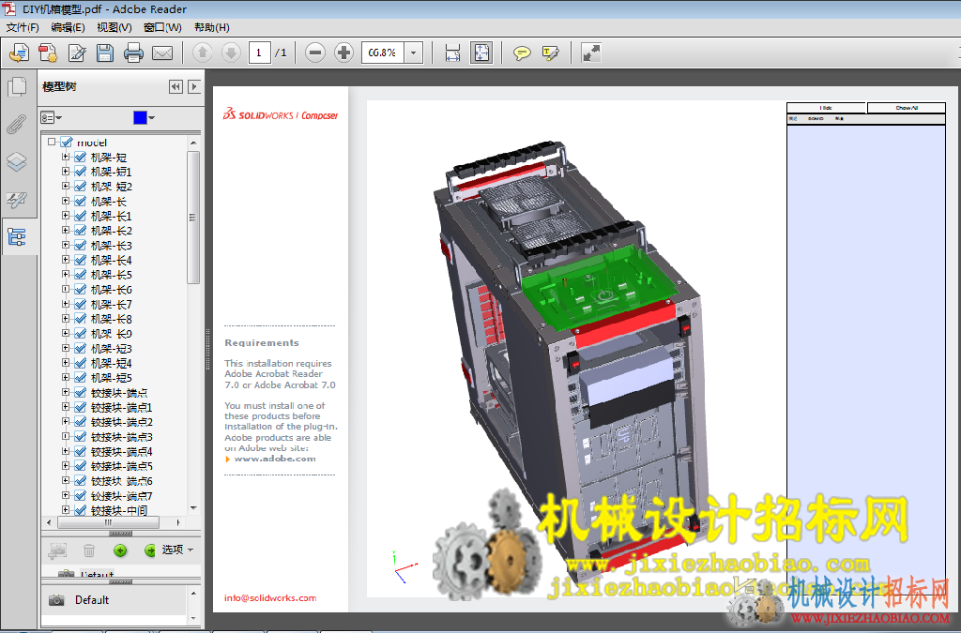Uncheck the 机架-长3 checkbox

point(81,245)
